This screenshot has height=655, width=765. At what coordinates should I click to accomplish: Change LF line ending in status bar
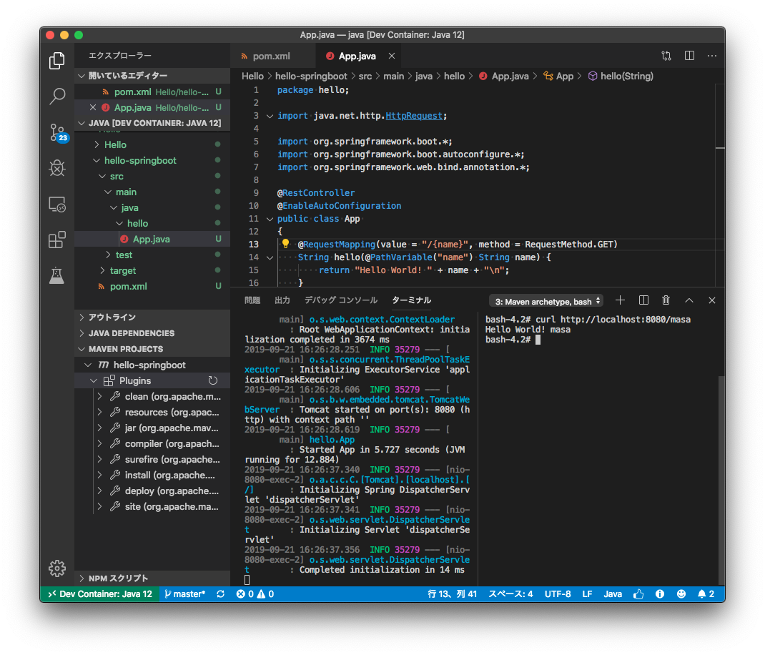587,594
